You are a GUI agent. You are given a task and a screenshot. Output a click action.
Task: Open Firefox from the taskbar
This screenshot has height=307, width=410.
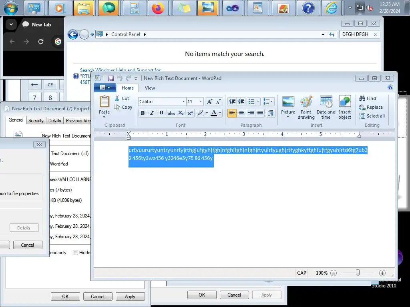pyautogui.click(x=158, y=8)
